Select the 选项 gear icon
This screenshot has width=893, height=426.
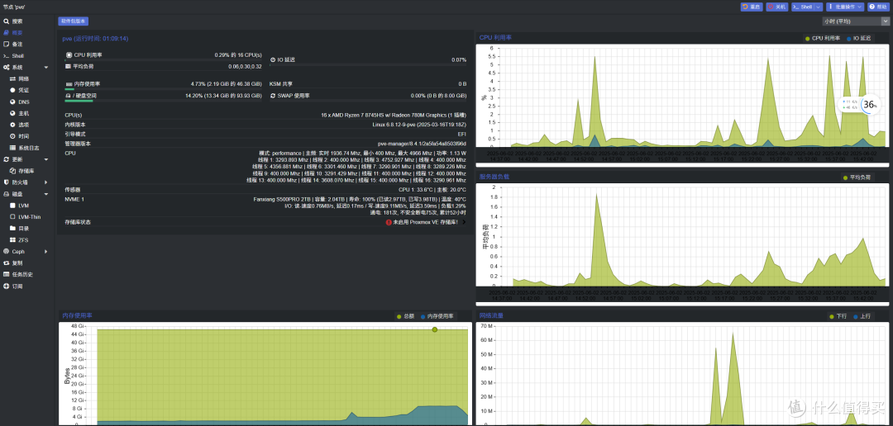[x=12, y=125]
